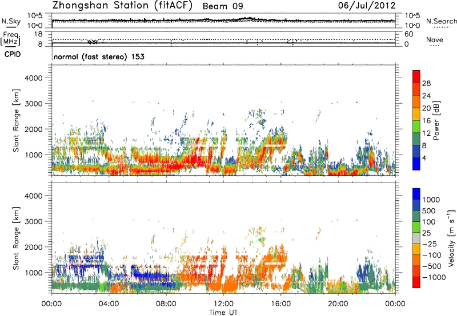Click the '12' label on the power colorbar
The image size is (457, 316).
tap(426, 133)
